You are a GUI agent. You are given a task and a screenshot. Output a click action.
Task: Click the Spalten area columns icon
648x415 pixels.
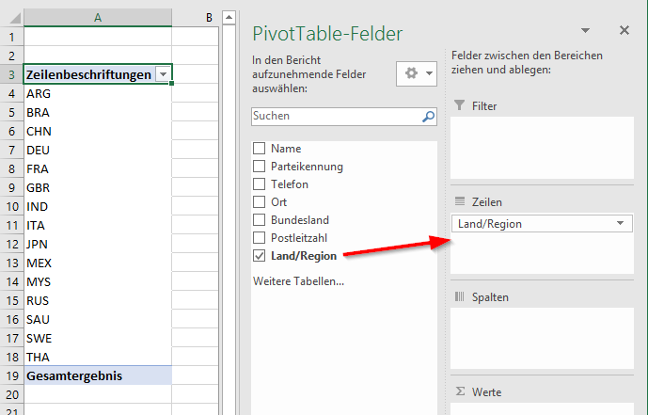pyautogui.click(x=460, y=296)
